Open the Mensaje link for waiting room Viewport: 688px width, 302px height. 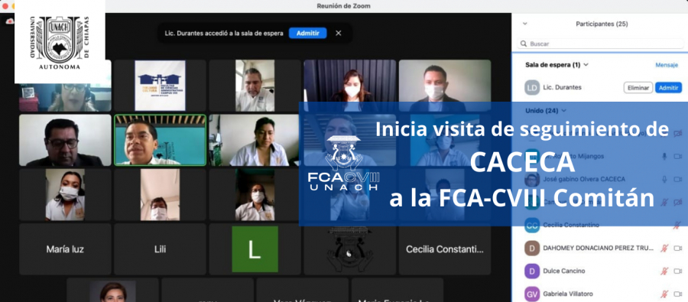click(667, 65)
